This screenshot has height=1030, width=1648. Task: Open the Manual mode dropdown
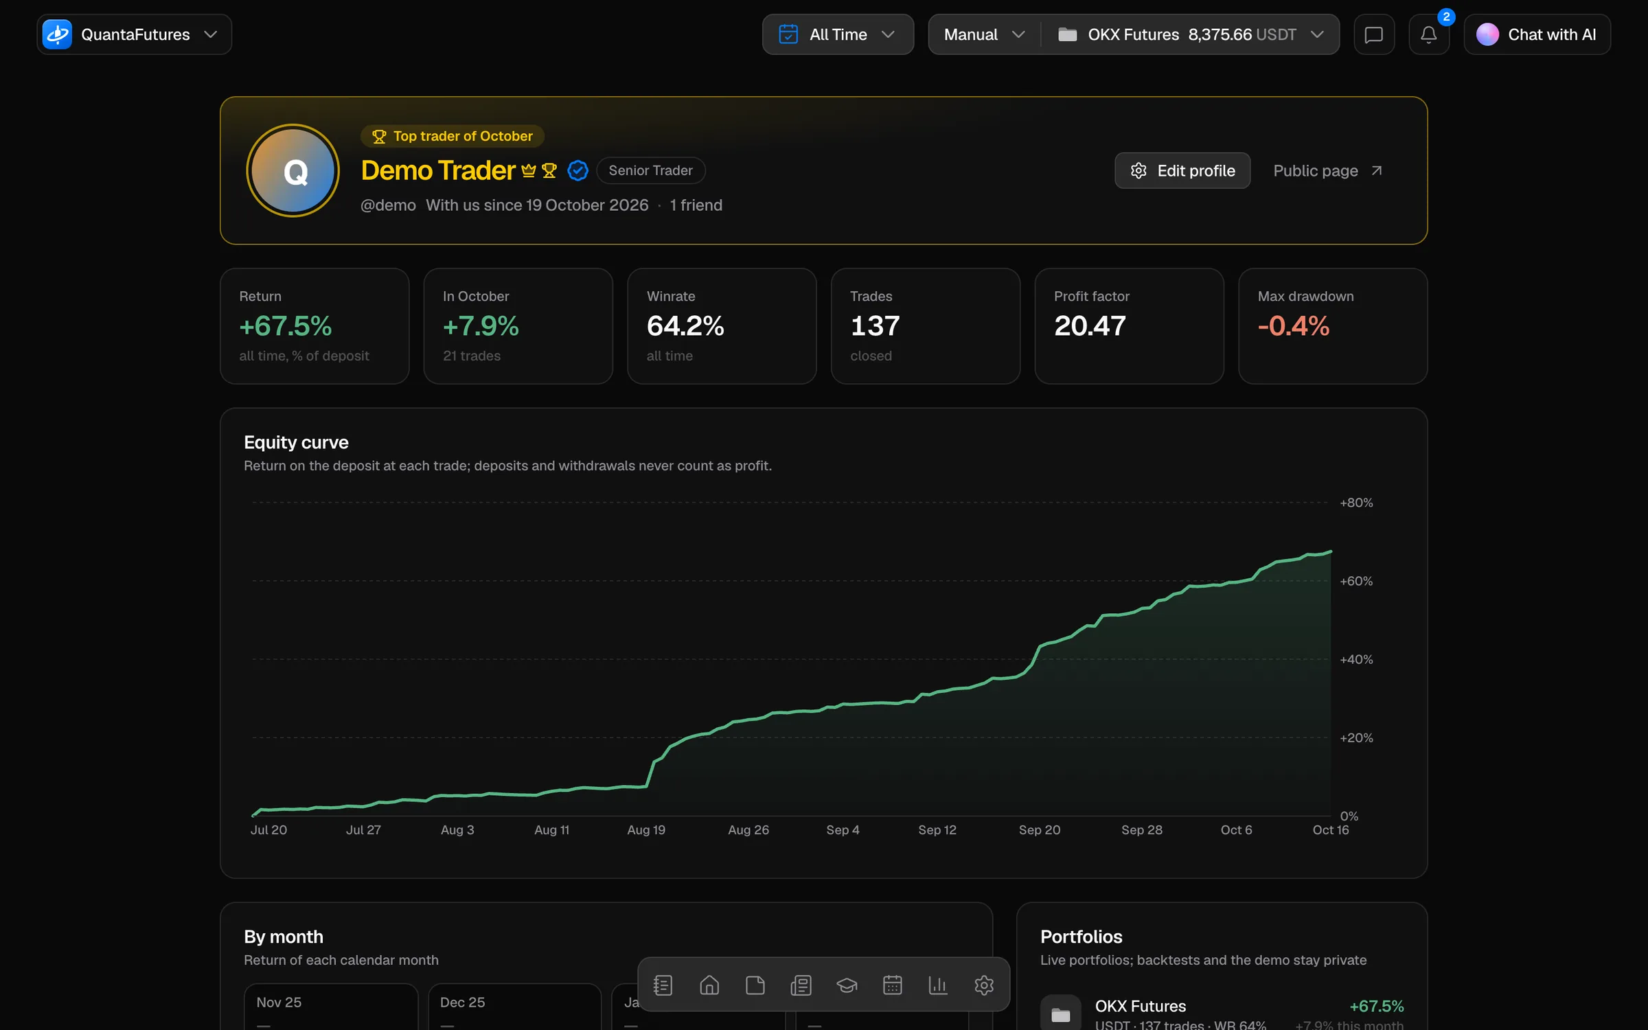tap(984, 34)
